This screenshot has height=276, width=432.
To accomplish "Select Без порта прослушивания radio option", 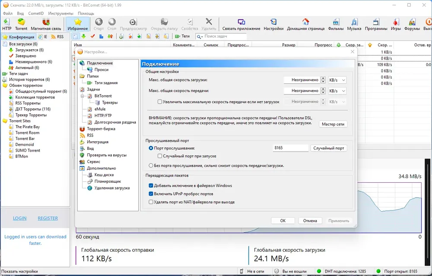I will pos(151,165).
